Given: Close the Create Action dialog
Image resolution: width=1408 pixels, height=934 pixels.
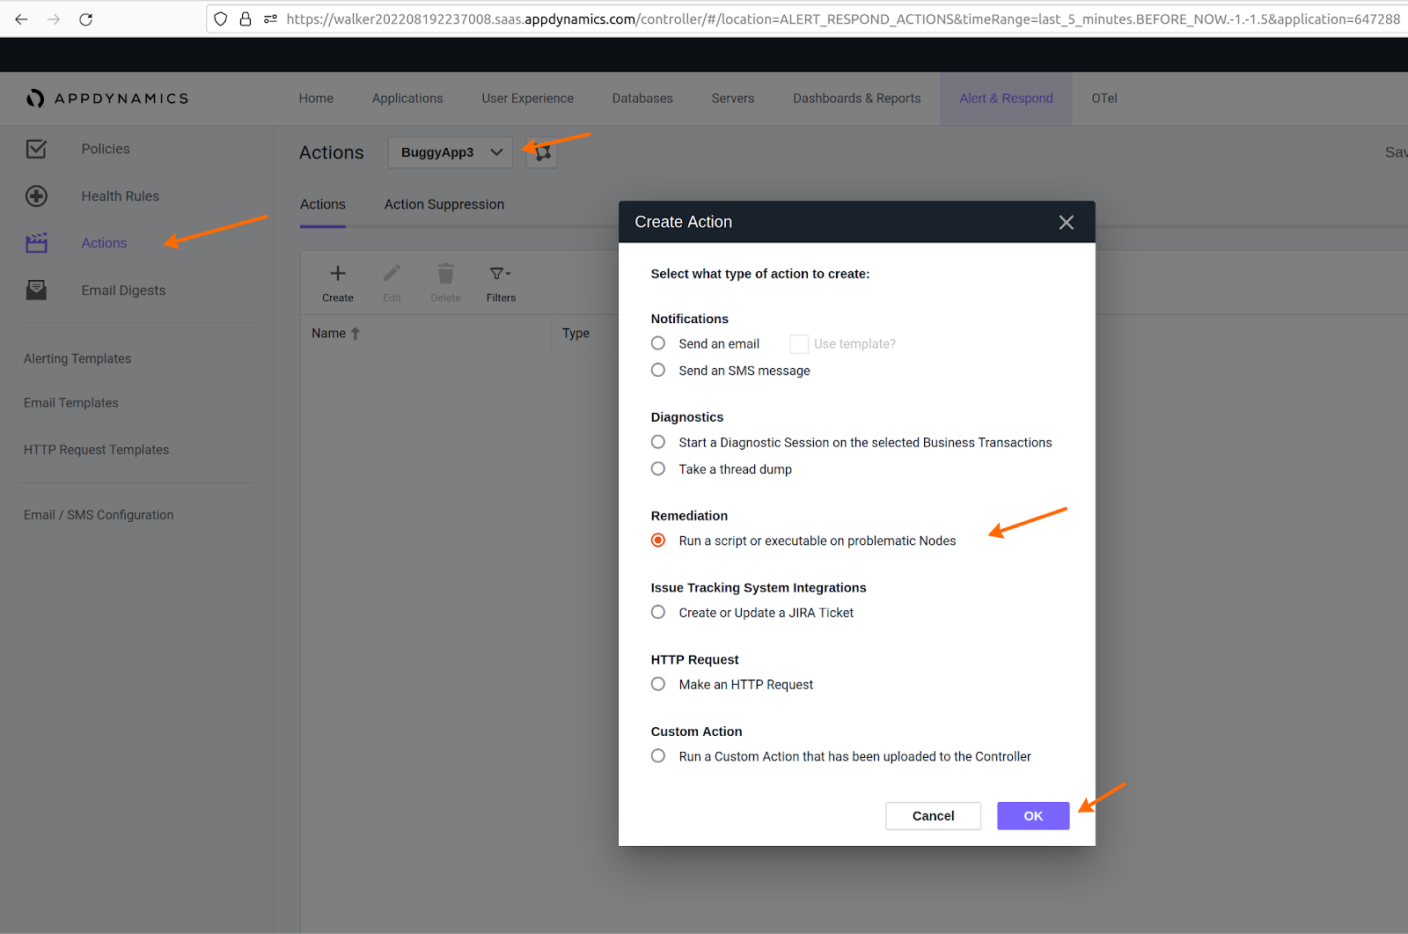Looking at the screenshot, I should 1067,223.
